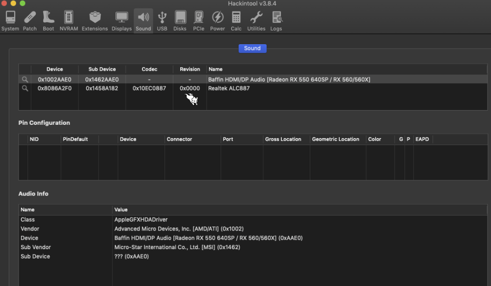Image resolution: width=491 pixels, height=286 pixels.
Task: Select the Advanced Micro Devices vendor value
Action: (x=179, y=229)
